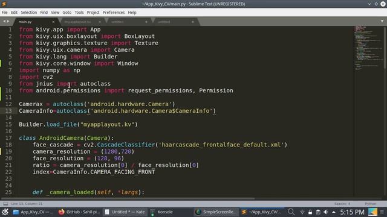Click 'AndroidCamera' class name on line 17
This screenshot has width=387, height=217.
click(x=62, y=138)
